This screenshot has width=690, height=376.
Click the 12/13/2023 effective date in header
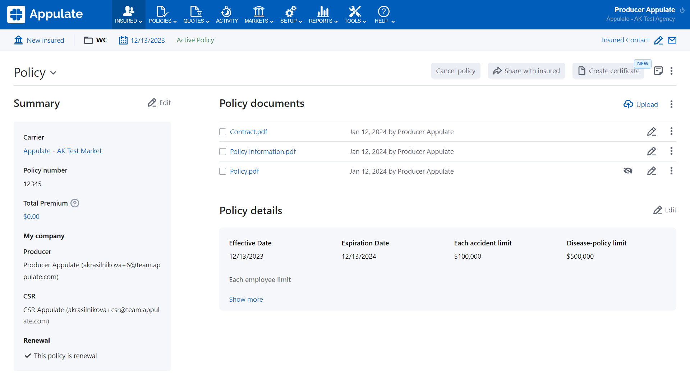click(x=147, y=40)
